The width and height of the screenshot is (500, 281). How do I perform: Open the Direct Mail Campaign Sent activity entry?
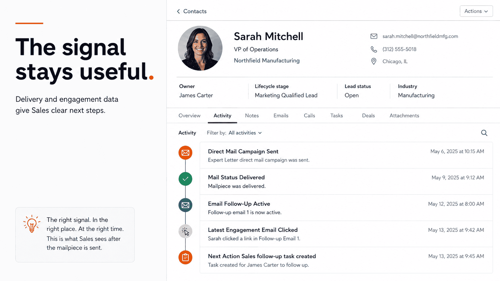pyautogui.click(x=346, y=156)
